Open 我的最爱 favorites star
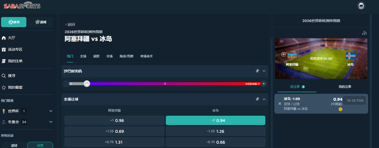The image size is (379, 148). tap(4, 87)
